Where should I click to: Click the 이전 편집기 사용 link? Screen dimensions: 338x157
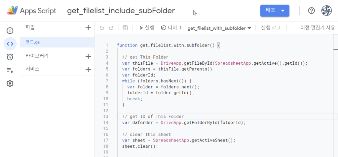click(x=317, y=28)
